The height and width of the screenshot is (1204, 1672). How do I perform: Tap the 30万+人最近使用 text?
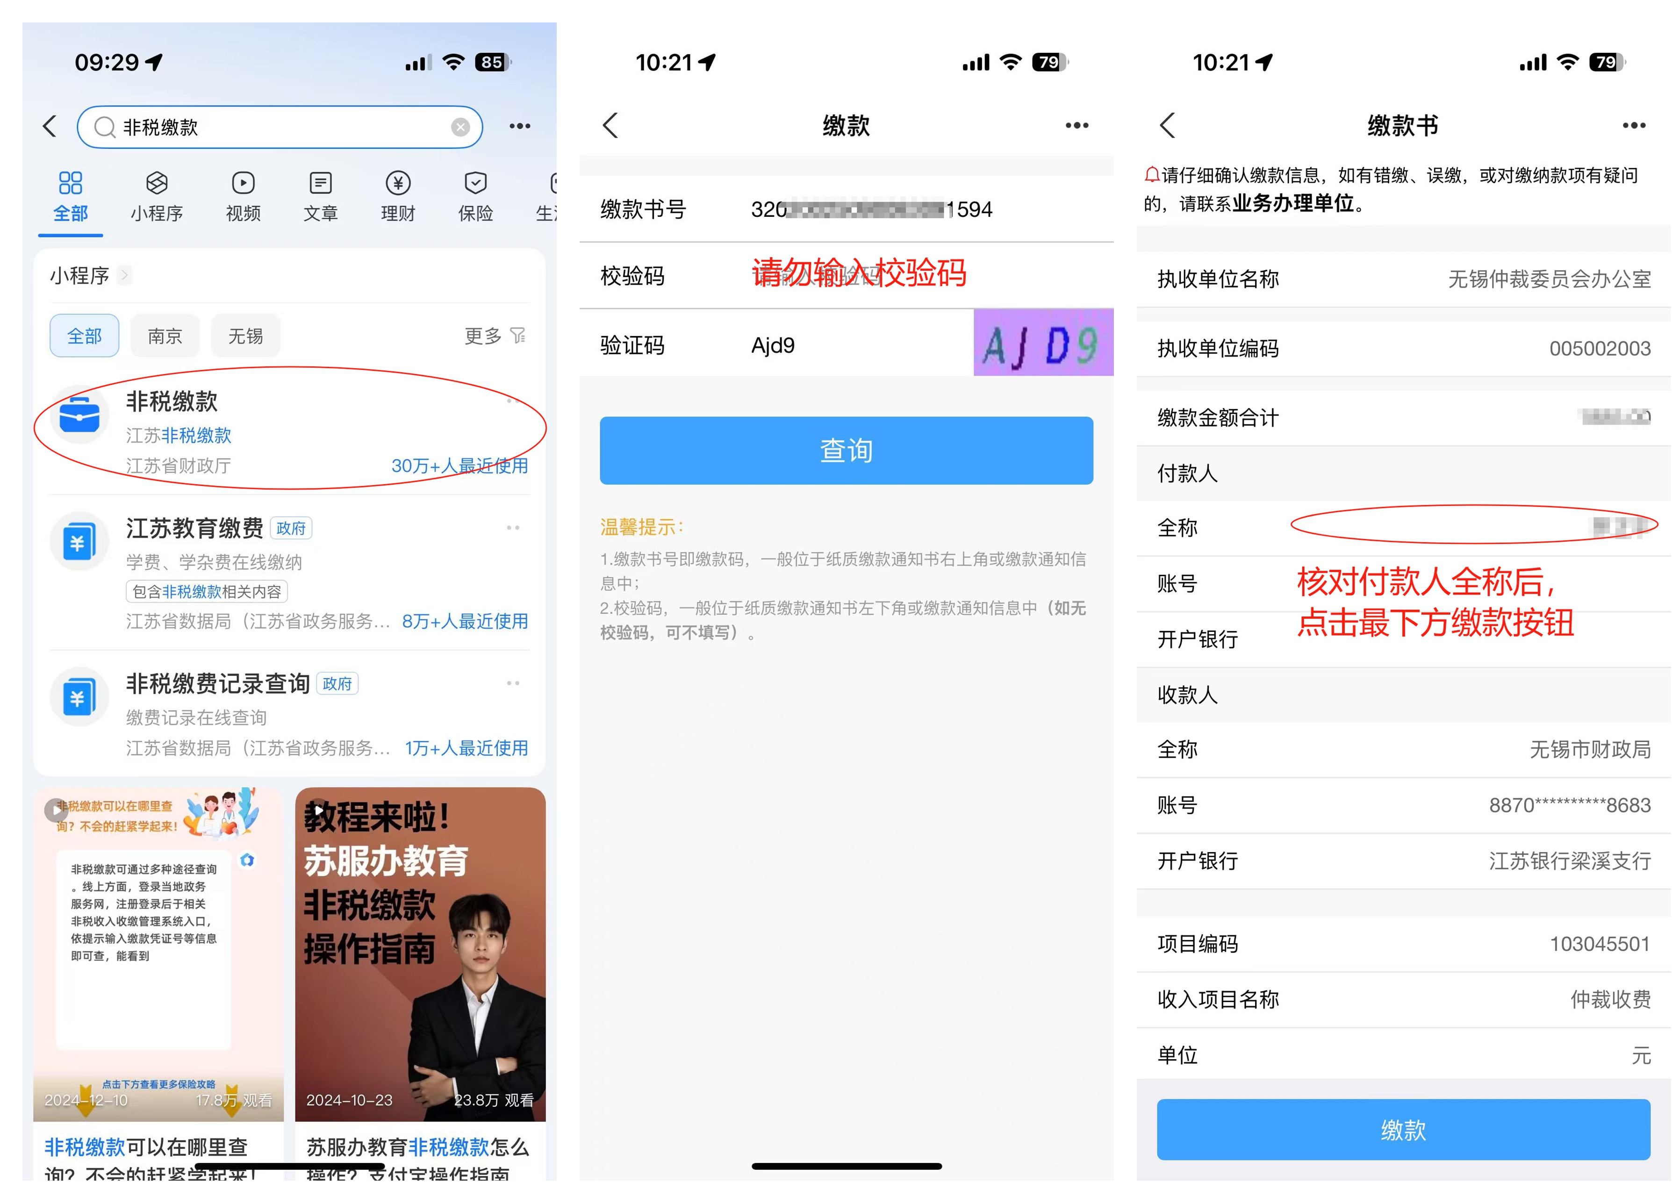pyautogui.click(x=459, y=465)
